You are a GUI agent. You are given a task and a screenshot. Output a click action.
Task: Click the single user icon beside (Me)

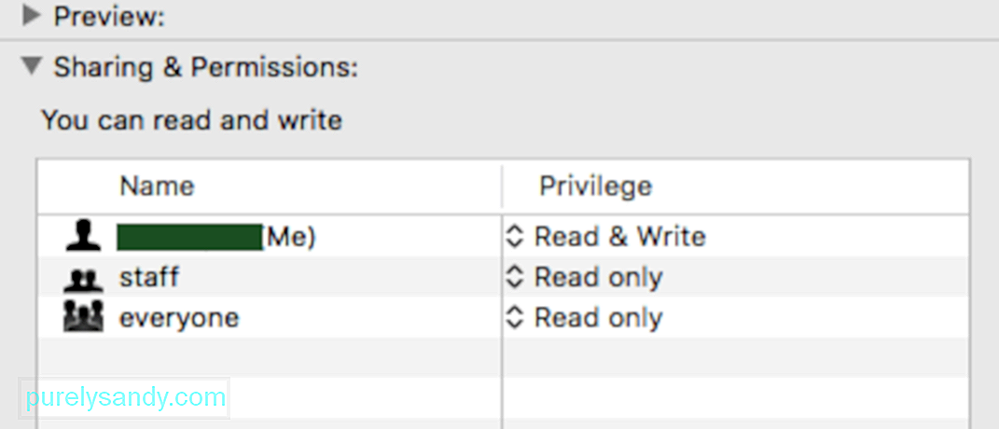(x=83, y=237)
